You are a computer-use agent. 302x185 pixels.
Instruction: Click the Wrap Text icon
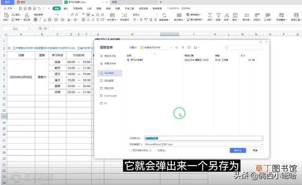click(125, 16)
